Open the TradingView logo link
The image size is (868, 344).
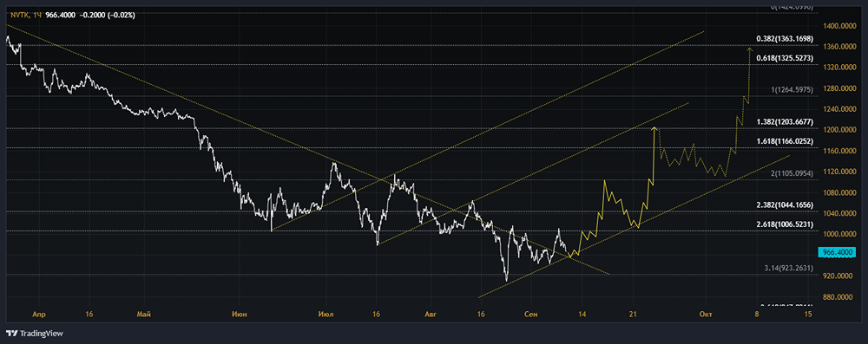coord(35,334)
